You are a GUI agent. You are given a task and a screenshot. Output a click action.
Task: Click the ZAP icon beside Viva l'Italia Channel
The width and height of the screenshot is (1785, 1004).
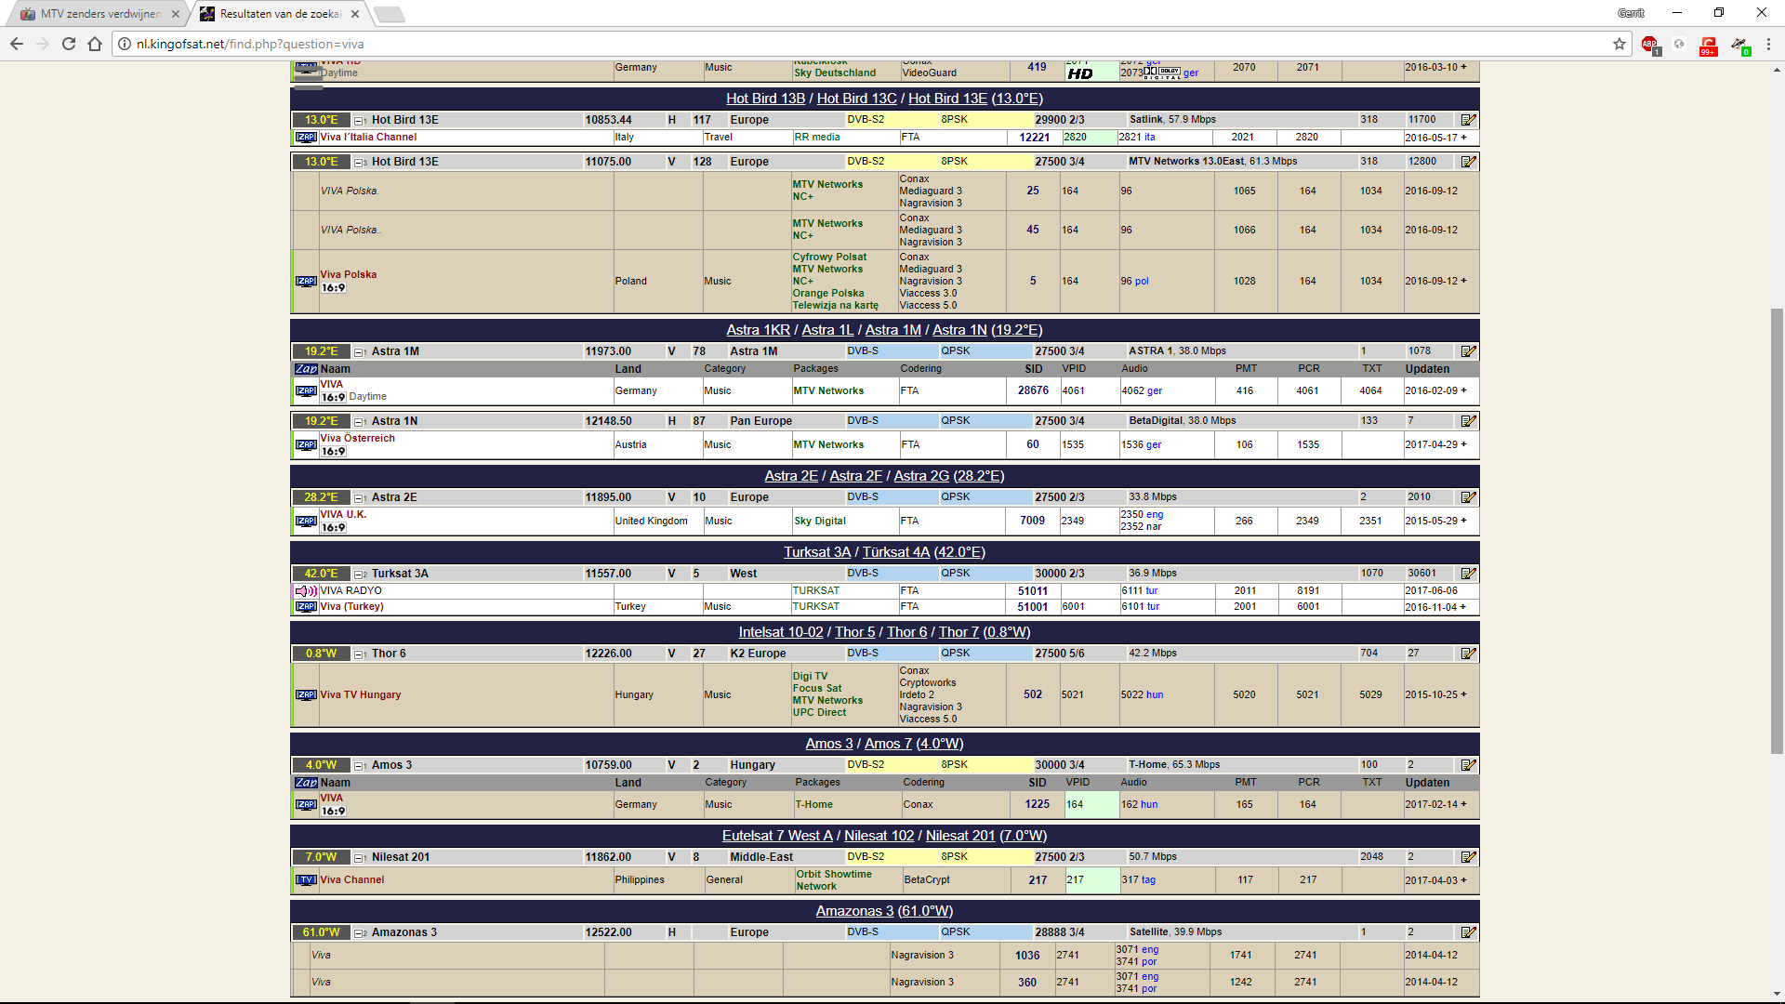tap(306, 137)
